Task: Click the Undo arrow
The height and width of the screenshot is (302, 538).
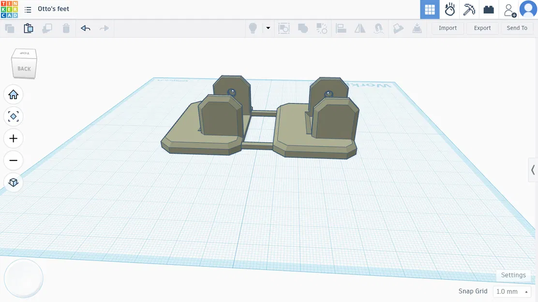Action: pos(85,28)
